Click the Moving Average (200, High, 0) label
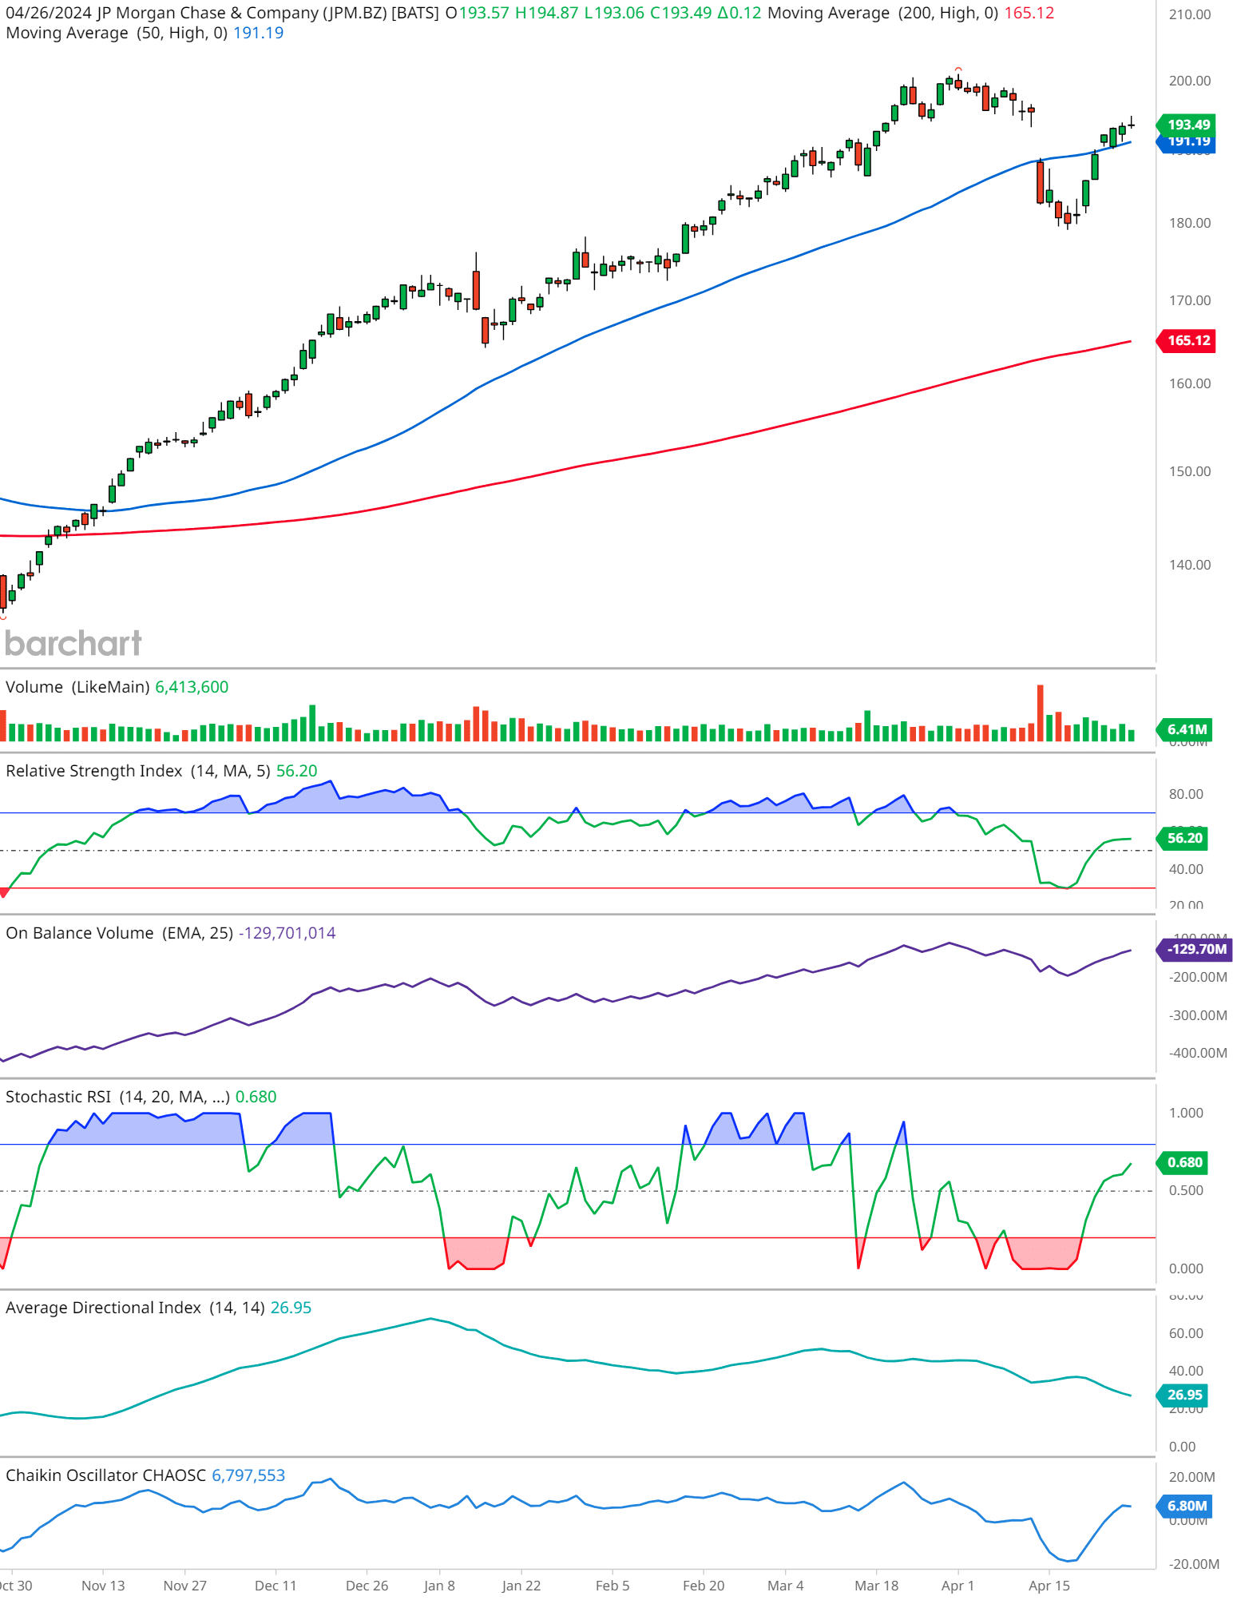The width and height of the screenshot is (1233, 1600). click(x=882, y=13)
